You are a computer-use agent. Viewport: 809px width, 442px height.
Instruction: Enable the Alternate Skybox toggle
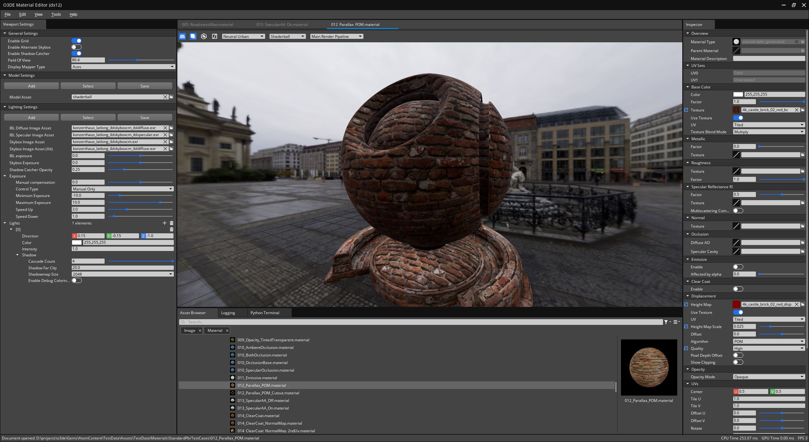76,47
